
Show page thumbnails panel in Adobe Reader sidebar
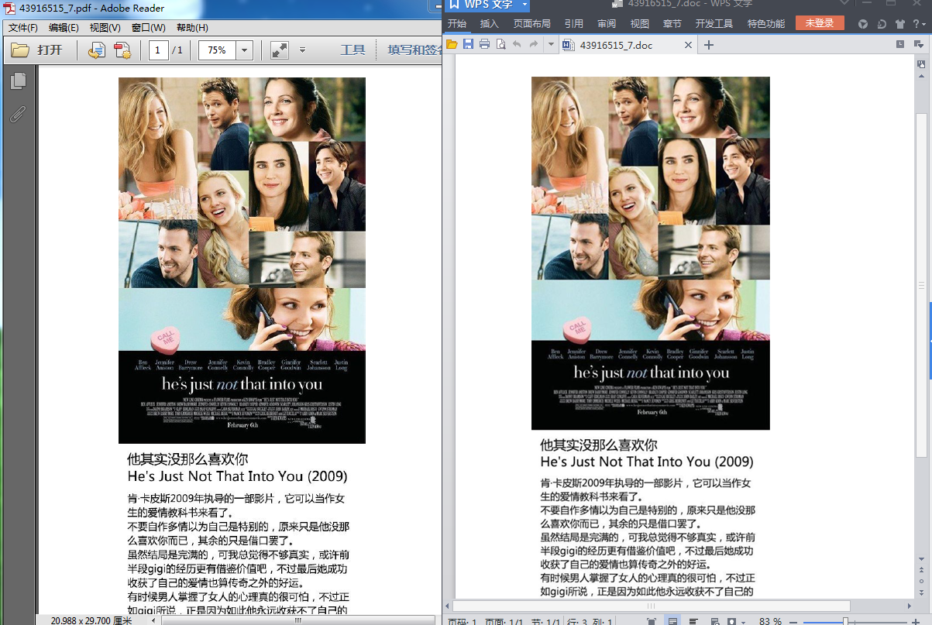[18, 81]
